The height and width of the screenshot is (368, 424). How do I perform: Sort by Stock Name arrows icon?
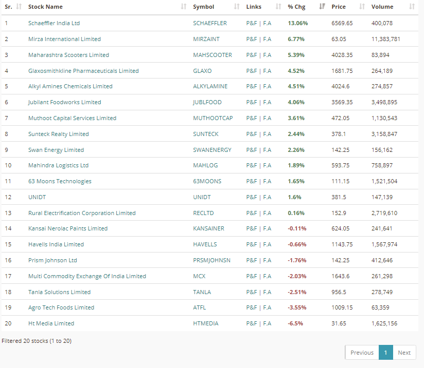184,7
